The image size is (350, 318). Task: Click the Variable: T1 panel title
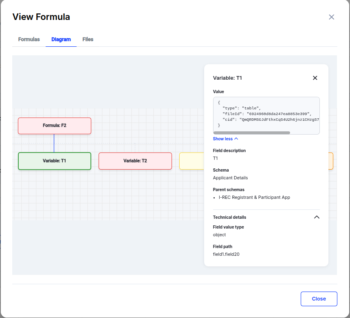[x=227, y=78]
